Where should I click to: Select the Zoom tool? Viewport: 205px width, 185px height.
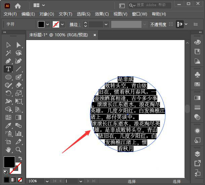coord(18,150)
